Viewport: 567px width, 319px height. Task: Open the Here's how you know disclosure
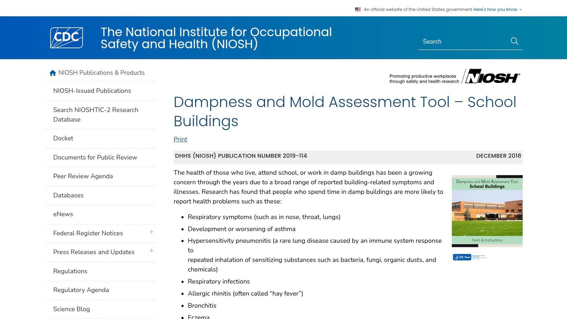[495, 10]
